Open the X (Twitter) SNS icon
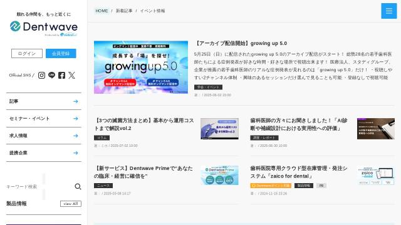This screenshot has height=225, width=401. [71, 75]
